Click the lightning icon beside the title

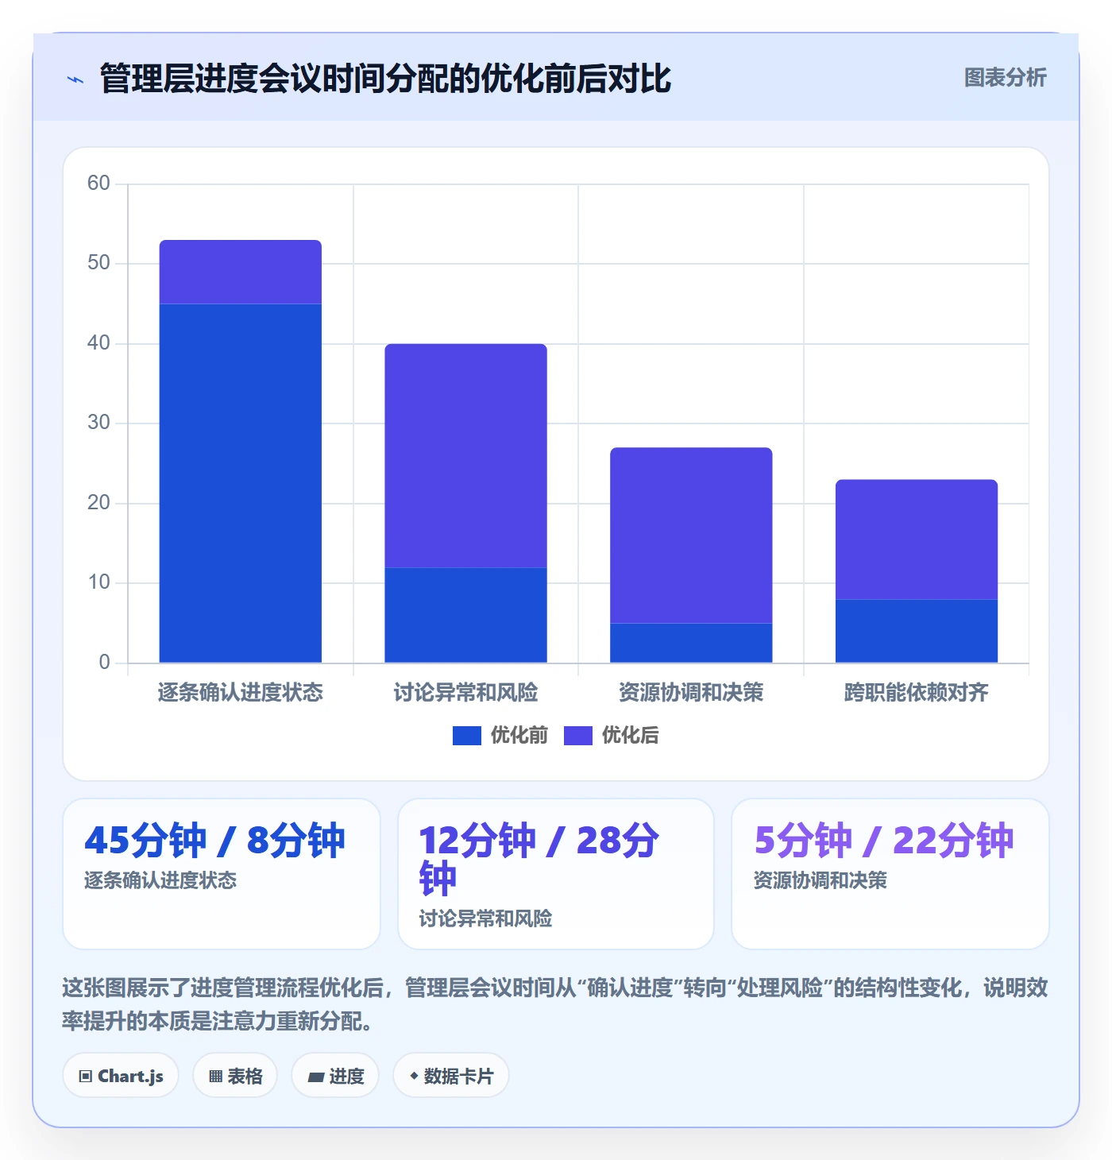(75, 79)
